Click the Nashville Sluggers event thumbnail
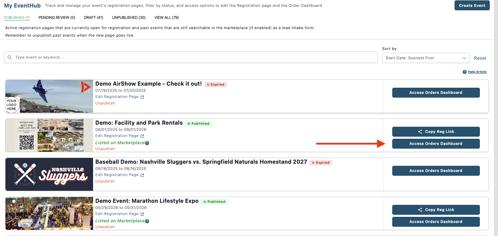The width and height of the screenshot is (498, 236). (x=49, y=174)
